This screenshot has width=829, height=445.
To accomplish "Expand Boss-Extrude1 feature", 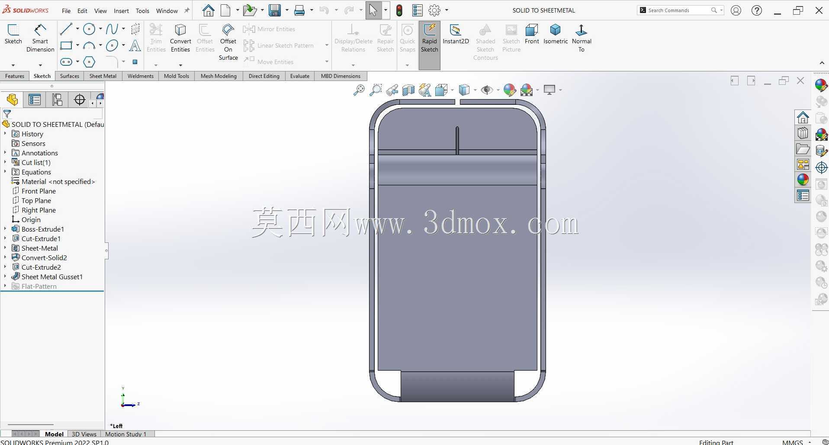I will pos(5,229).
